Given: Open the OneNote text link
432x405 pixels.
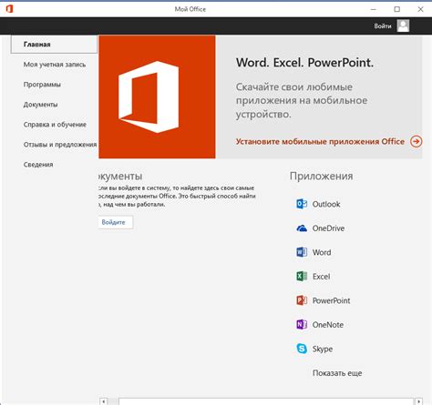Looking at the screenshot, I should click(x=328, y=325).
